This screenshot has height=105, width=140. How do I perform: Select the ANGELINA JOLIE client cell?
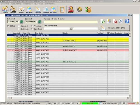(x=80, y=46)
